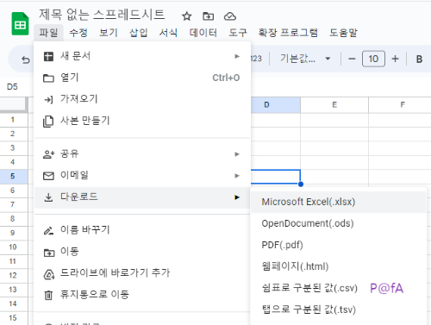Download as 쉼표로 구분된 값(.csv)

click(338, 288)
